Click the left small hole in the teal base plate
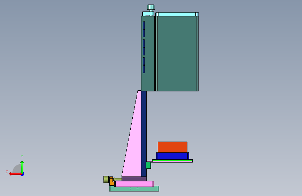The image size is (302, 196). (x=131, y=188)
